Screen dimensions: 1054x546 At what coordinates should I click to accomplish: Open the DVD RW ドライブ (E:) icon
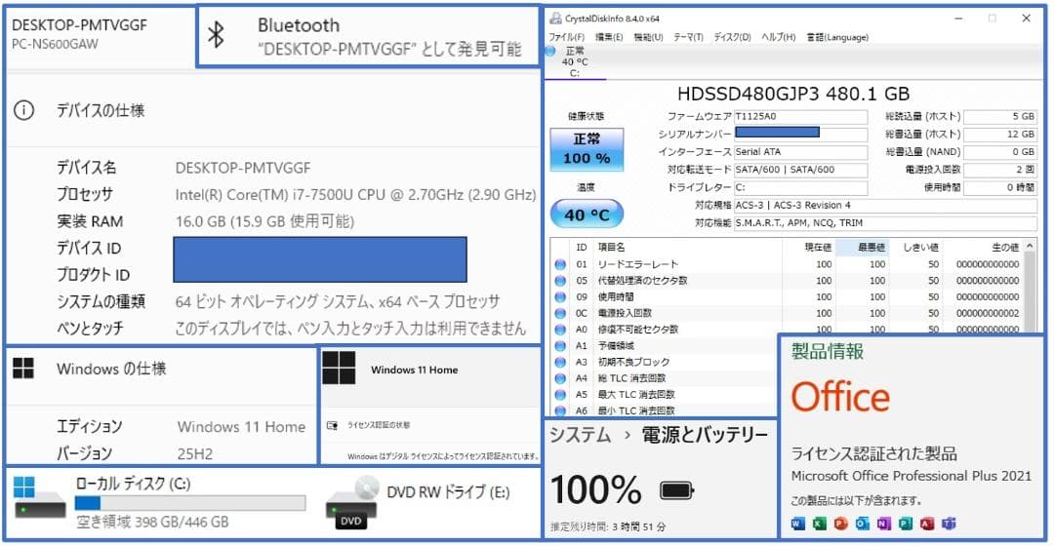(x=352, y=502)
